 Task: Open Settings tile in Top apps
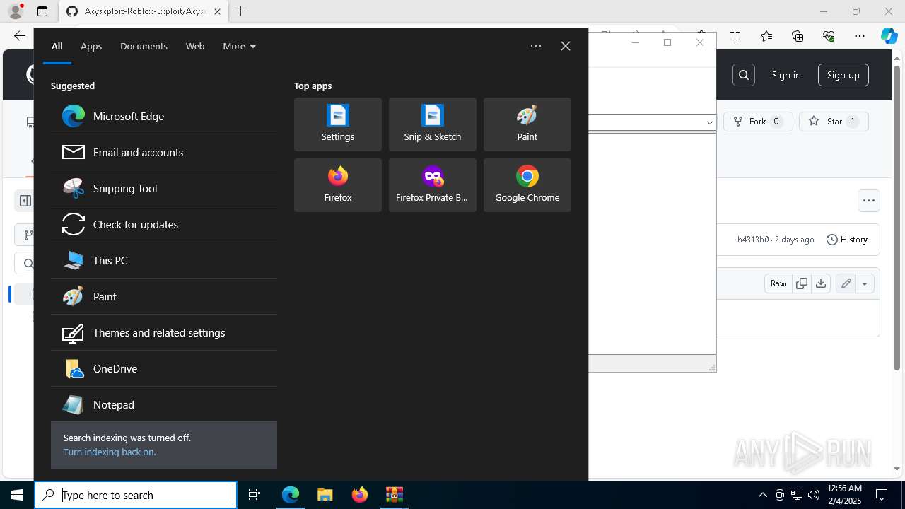pos(338,124)
